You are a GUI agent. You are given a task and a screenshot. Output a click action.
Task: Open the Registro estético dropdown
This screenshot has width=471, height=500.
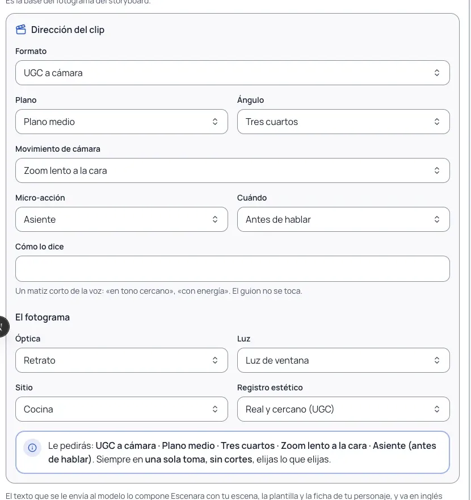tap(343, 409)
